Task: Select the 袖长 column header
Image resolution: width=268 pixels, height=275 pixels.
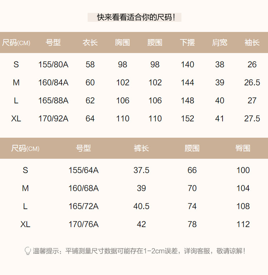Action: (x=252, y=43)
